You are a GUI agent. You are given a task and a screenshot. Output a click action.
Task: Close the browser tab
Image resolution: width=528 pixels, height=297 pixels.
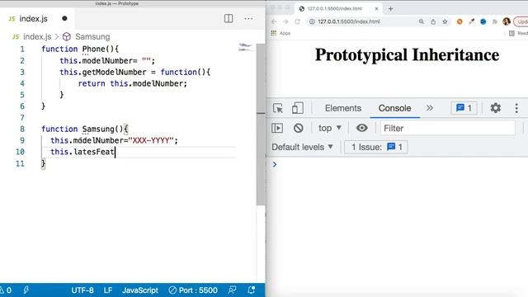[x=377, y=9]
